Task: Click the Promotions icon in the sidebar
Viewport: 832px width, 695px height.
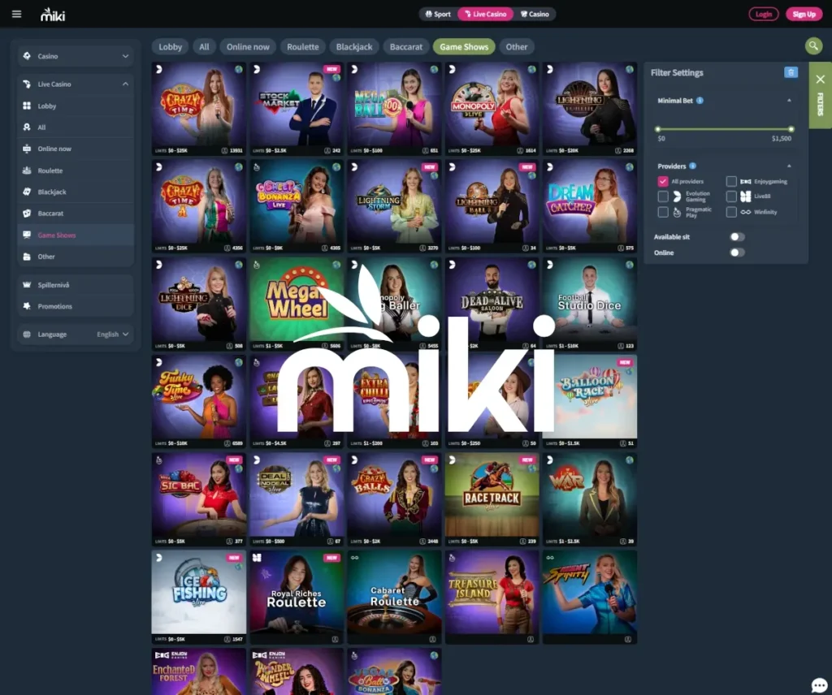Action: [27, 306]
